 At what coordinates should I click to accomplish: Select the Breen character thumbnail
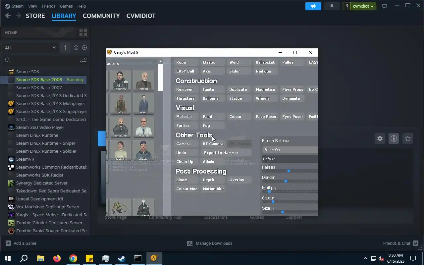143,80
